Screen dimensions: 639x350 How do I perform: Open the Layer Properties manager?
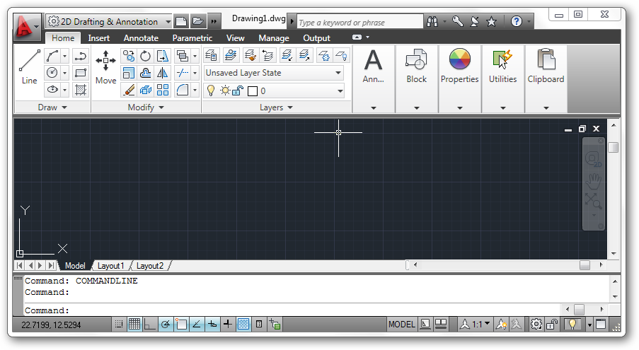(211, 55)
